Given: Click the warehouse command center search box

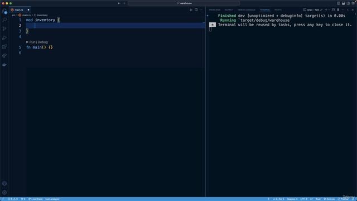Looking at the screenshot, I should click(x=184, y=3).
